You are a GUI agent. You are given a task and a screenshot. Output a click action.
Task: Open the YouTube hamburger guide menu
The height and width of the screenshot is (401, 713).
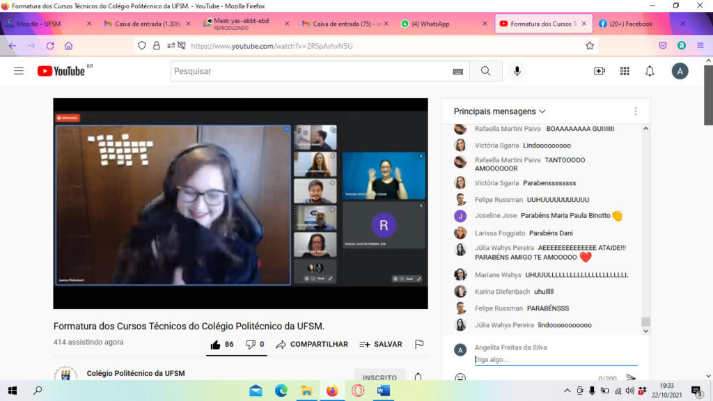click(x=19, y=71)
